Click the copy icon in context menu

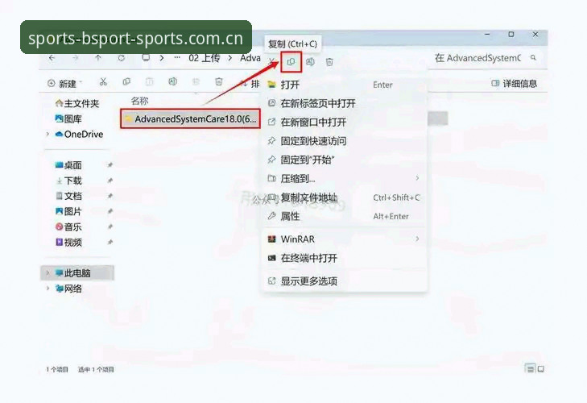pos(291,62)
